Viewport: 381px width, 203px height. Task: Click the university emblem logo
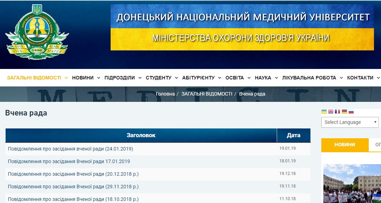coord(37,32)
